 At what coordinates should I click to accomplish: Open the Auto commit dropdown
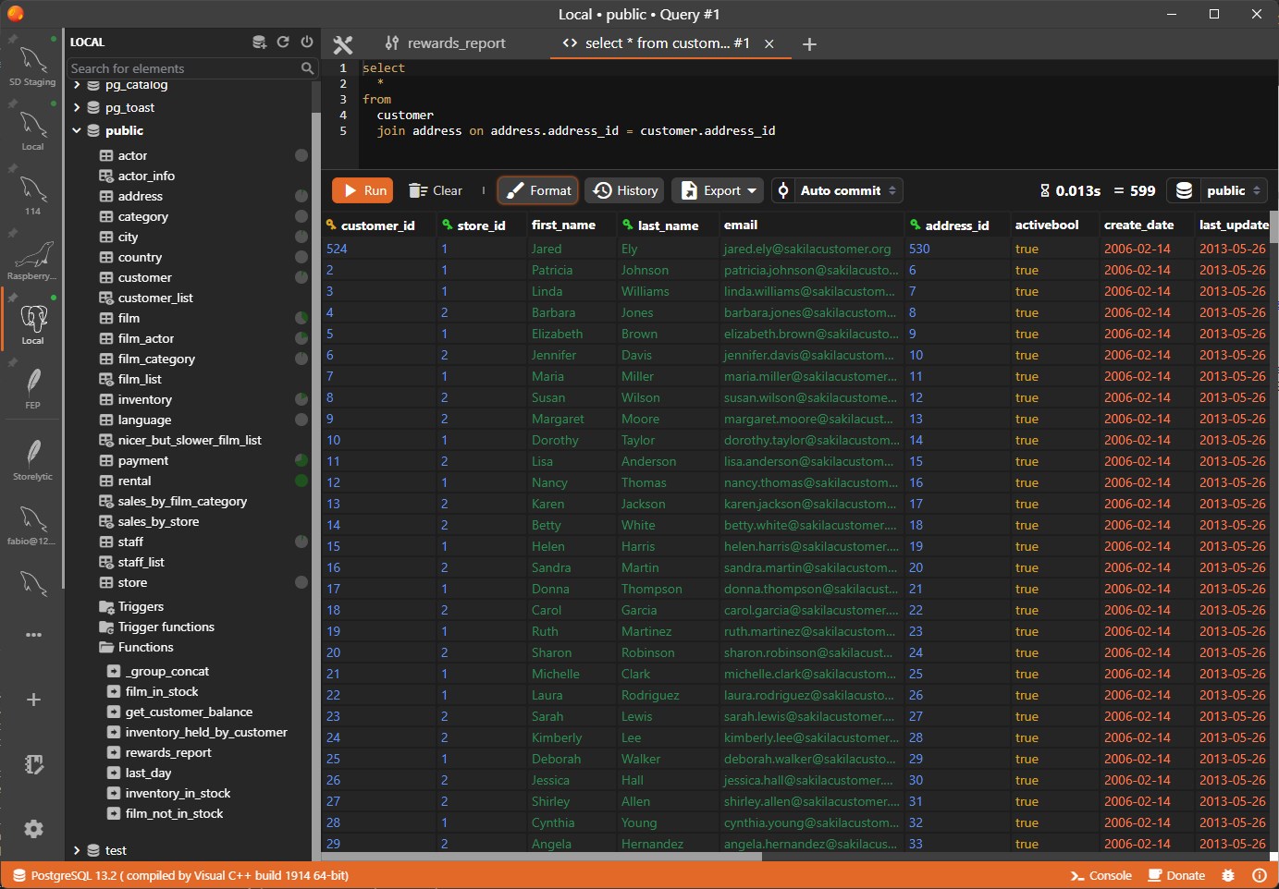tap(838, 190)
